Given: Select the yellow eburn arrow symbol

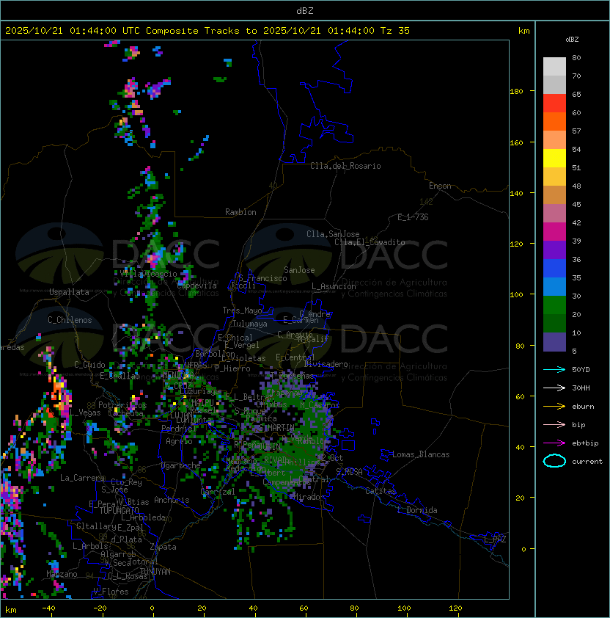Looking at the screenshot, I should (554, 407).
